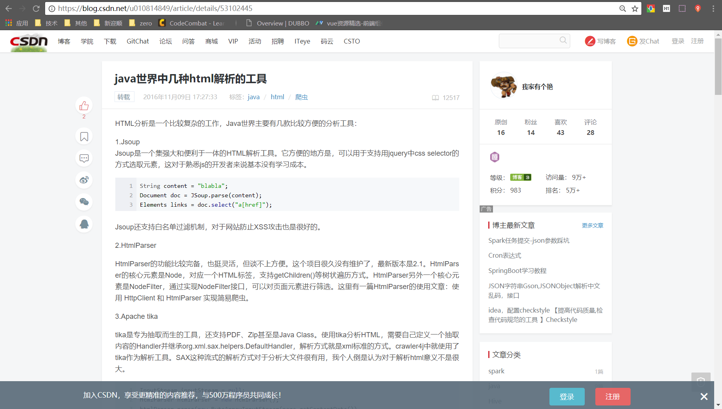722x409 pixels.
Task: Open the zero bookmark folder
Action: [140, 23]
